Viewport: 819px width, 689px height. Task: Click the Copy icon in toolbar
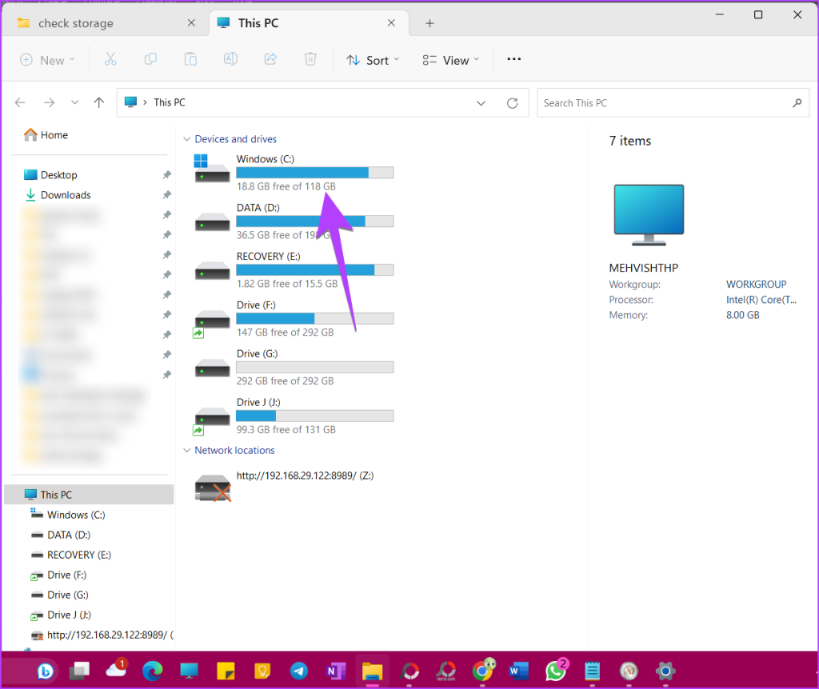150,60
